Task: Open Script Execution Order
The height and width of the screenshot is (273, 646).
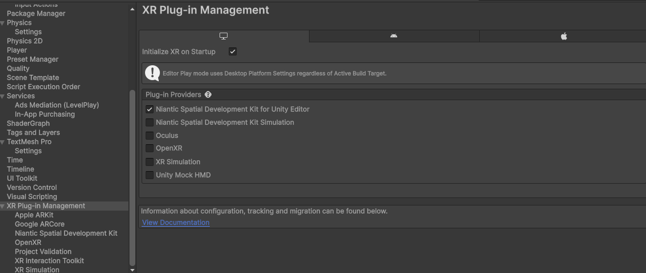Action: pos(44,87)
